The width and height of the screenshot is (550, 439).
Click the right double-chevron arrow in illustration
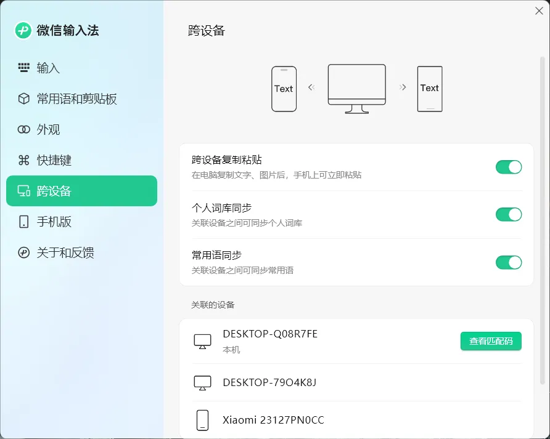[x=403, y=87]
